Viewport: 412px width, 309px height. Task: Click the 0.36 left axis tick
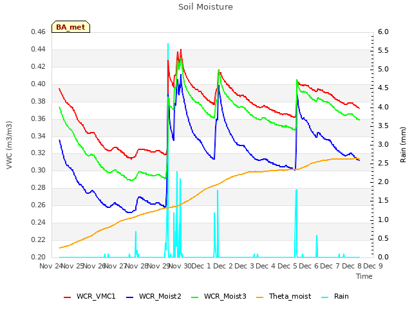tap(39, 118)
